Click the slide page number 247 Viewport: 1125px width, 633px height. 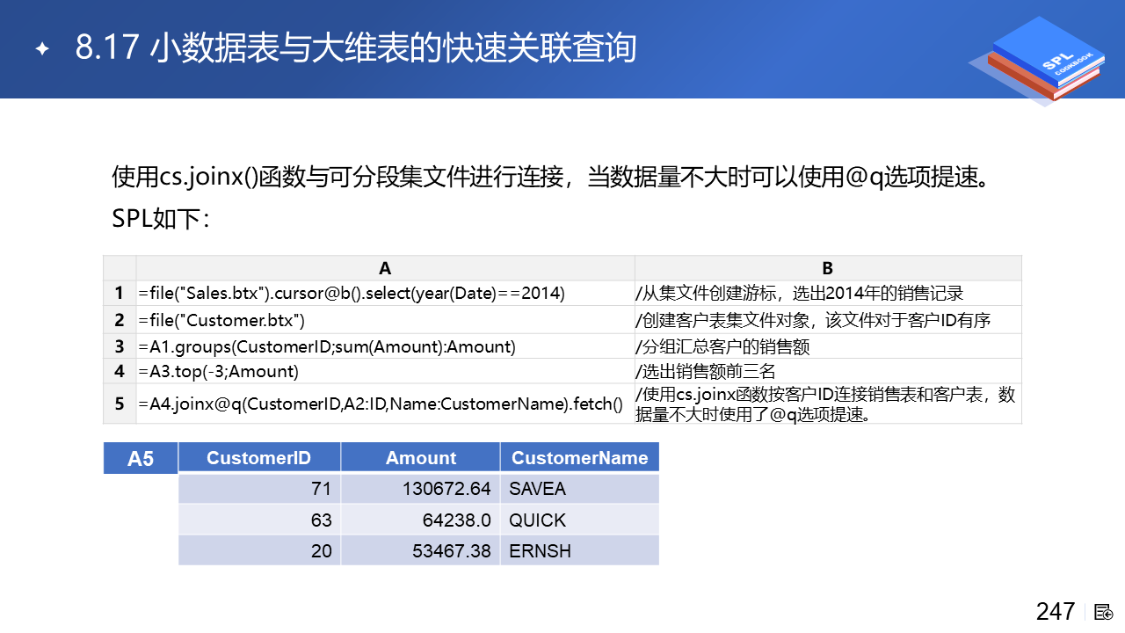1056,611
